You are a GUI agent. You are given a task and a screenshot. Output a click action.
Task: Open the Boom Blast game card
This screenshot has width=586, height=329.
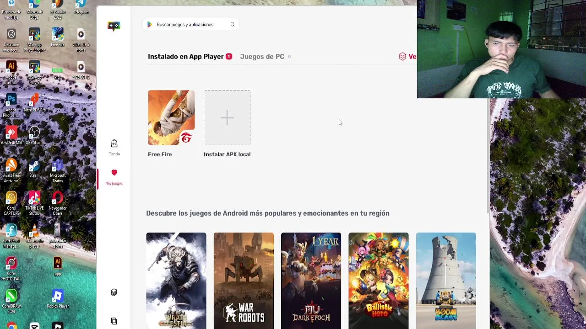click(446, 281)
